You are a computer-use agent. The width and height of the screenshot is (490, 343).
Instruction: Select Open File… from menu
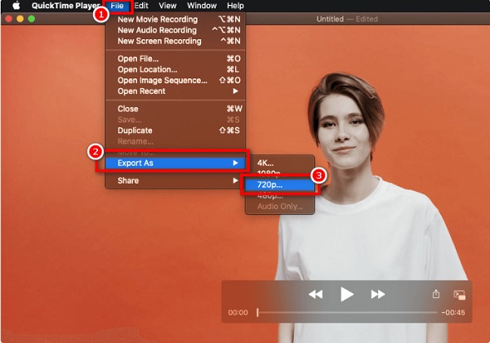point(176,59)
